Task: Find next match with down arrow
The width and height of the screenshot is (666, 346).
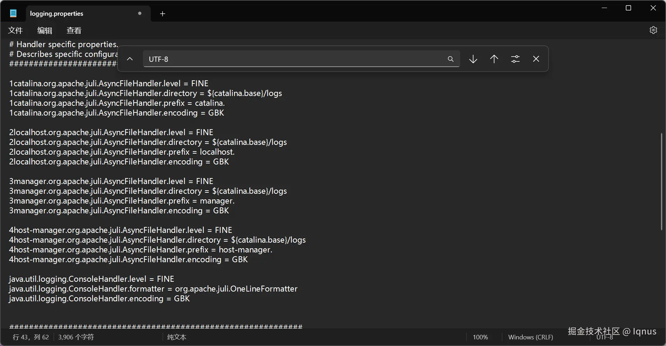Action: 473,59
